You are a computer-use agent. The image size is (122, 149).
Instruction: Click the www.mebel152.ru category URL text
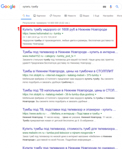(48, 56)
